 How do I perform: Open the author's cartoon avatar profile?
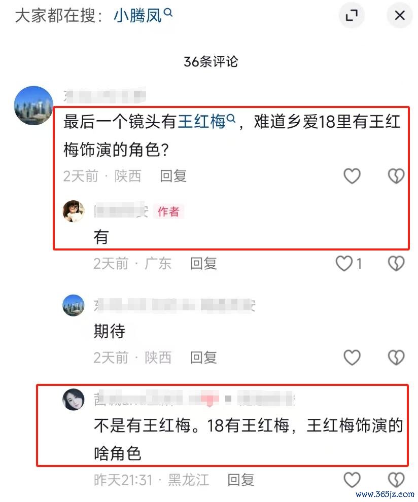74,211
